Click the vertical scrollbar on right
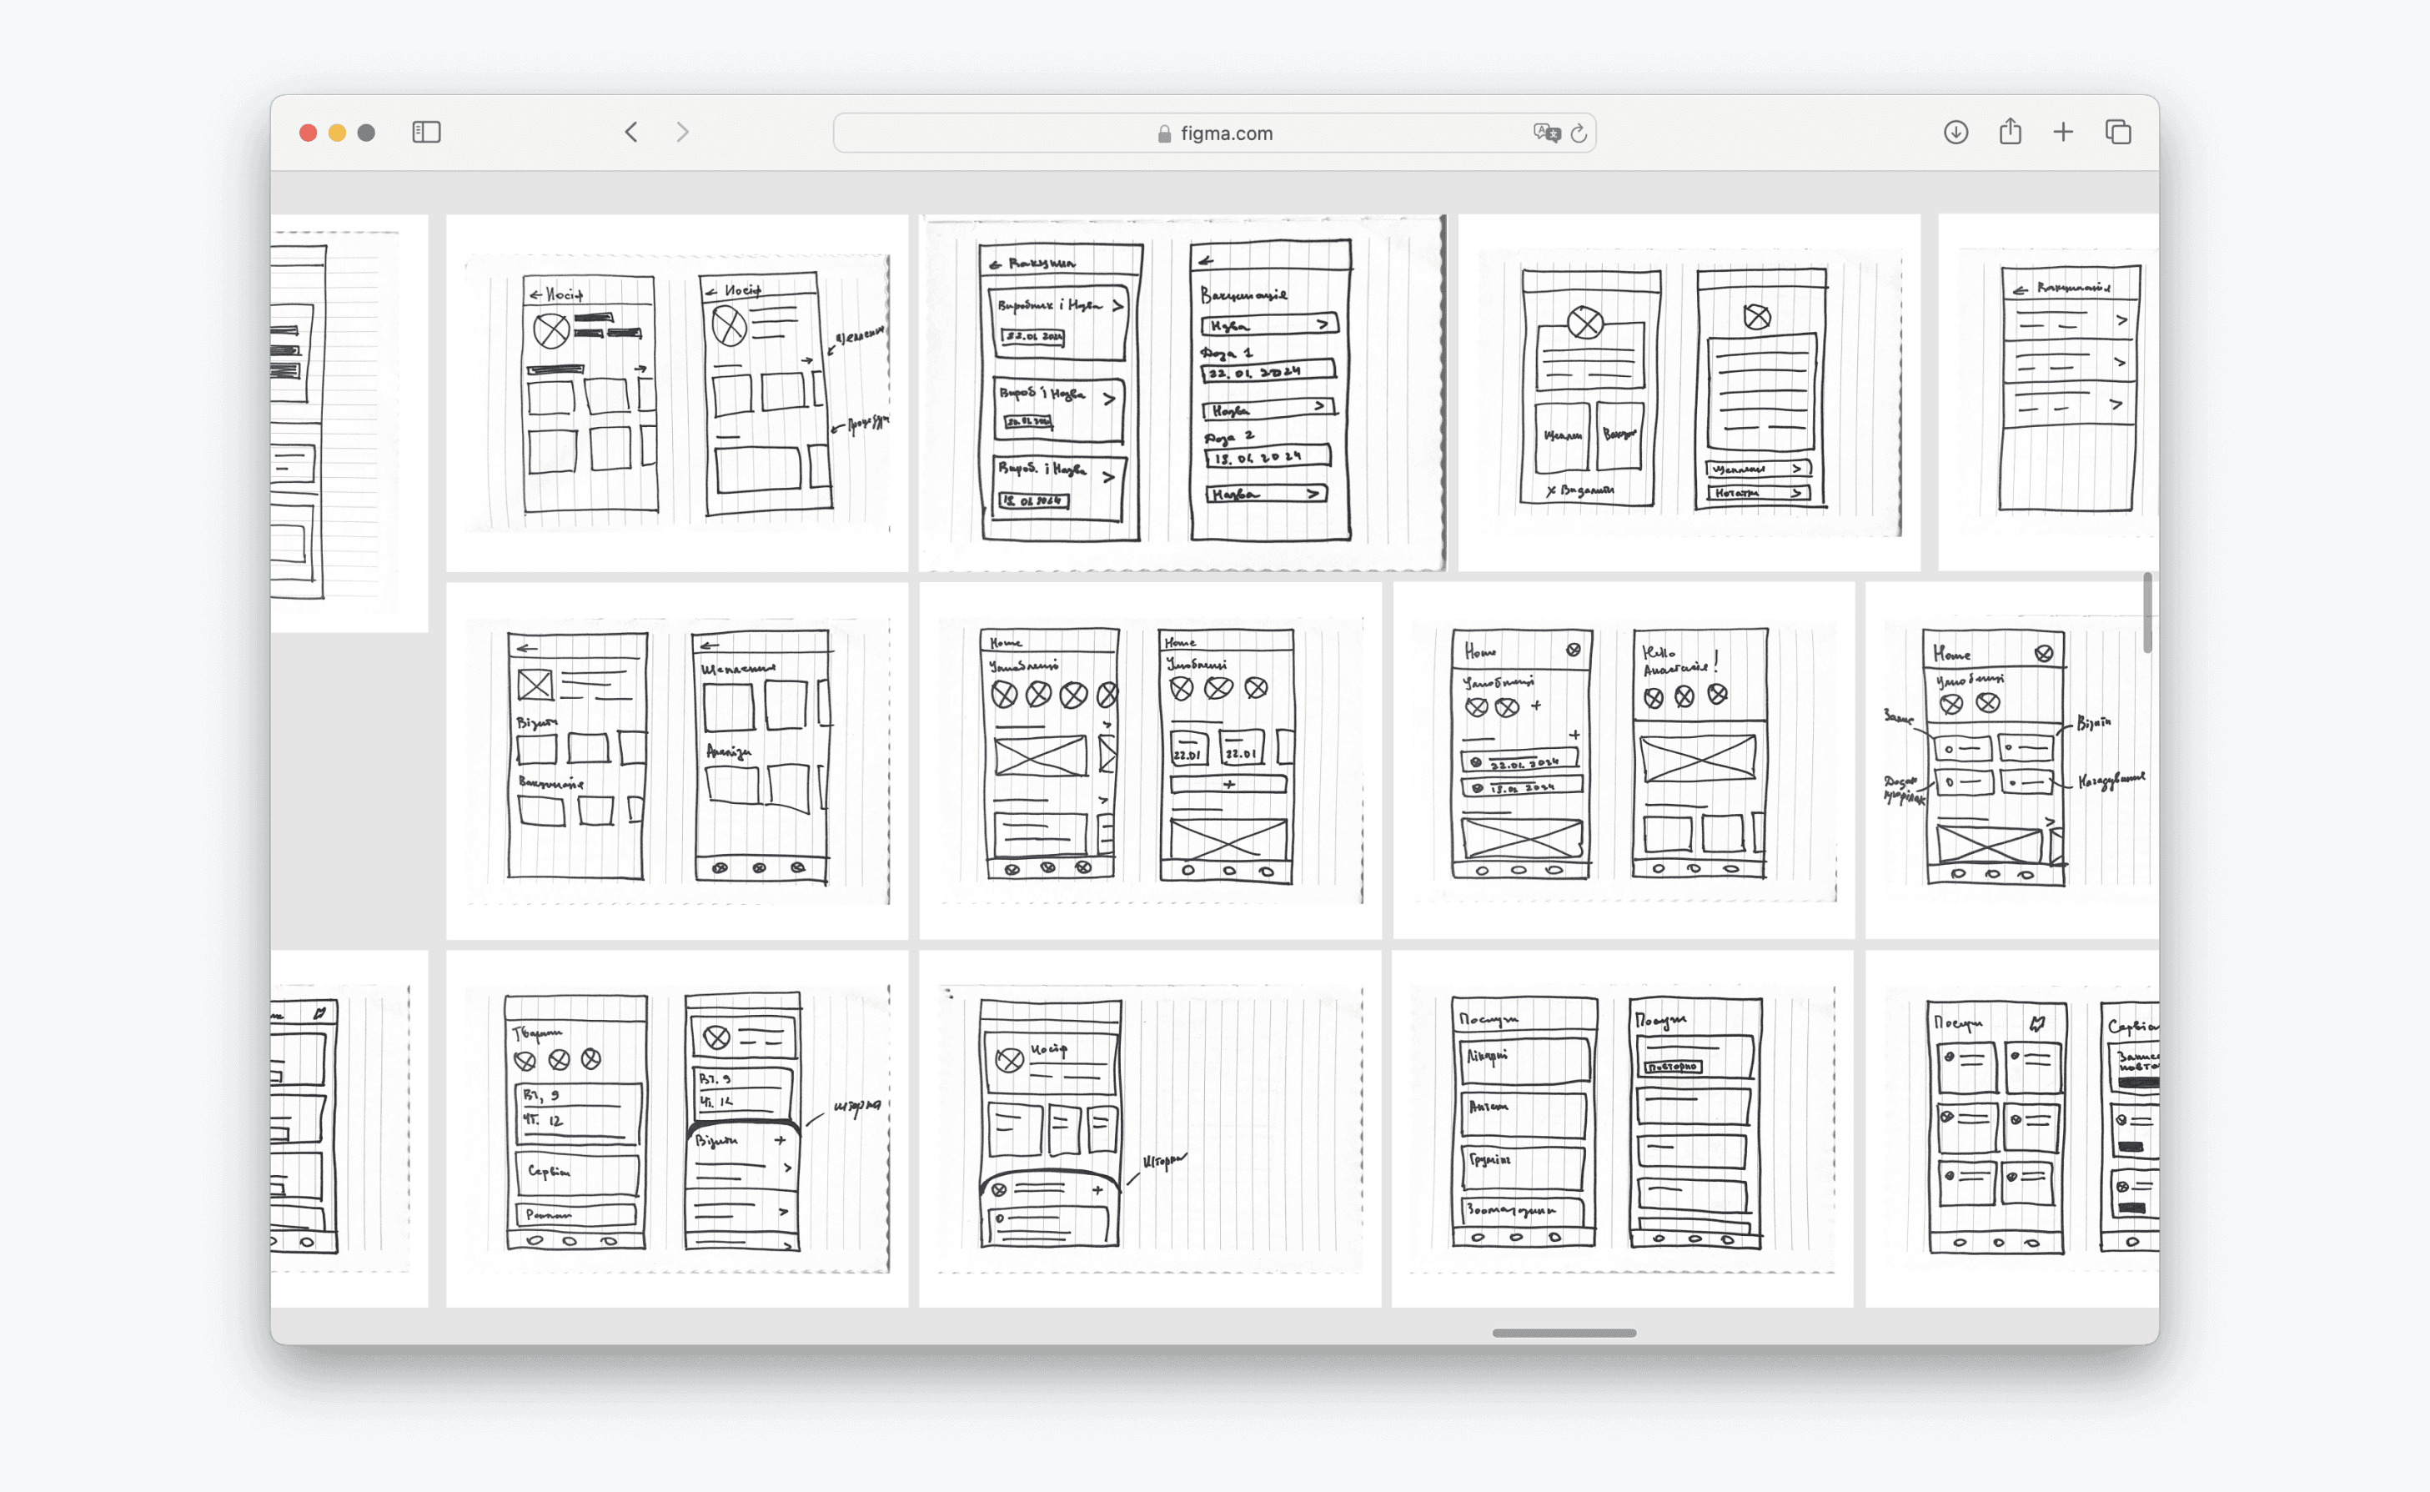The height and width of the screenshot is (1492, 2430). click(2146, 612)
